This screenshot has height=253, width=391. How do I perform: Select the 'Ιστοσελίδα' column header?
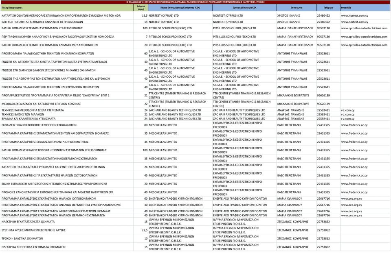[365, 8]
